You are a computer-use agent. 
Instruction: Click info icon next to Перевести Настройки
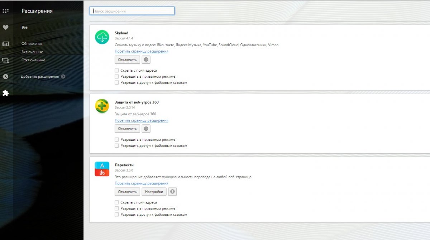[x=173, y=192]
